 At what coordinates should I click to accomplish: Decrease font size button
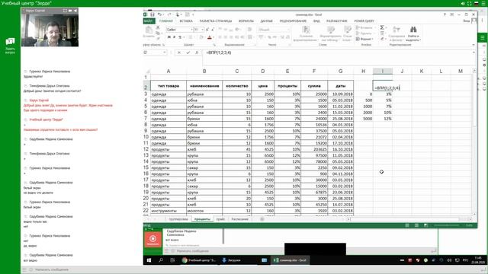213,30
